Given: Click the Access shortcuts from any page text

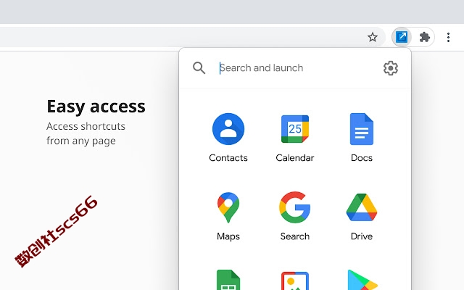Looking at the screenshot, I should (x=86, y=133).
